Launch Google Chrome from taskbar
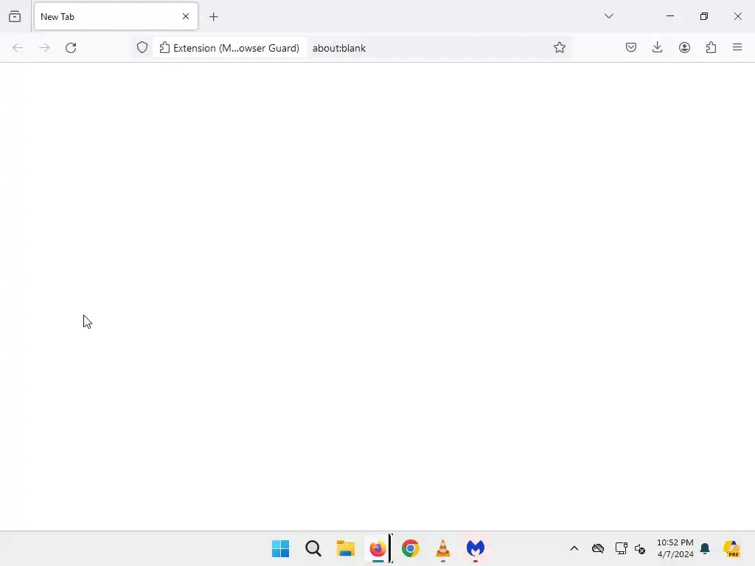The height and width of the screenshot is (566, 755). pyautogui.click(x=411, y=548)
